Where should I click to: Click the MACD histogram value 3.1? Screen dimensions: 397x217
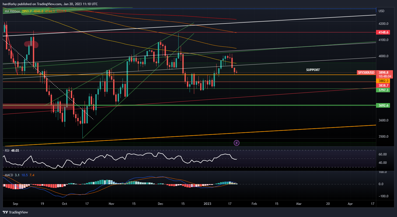click(x=17, y=175)
